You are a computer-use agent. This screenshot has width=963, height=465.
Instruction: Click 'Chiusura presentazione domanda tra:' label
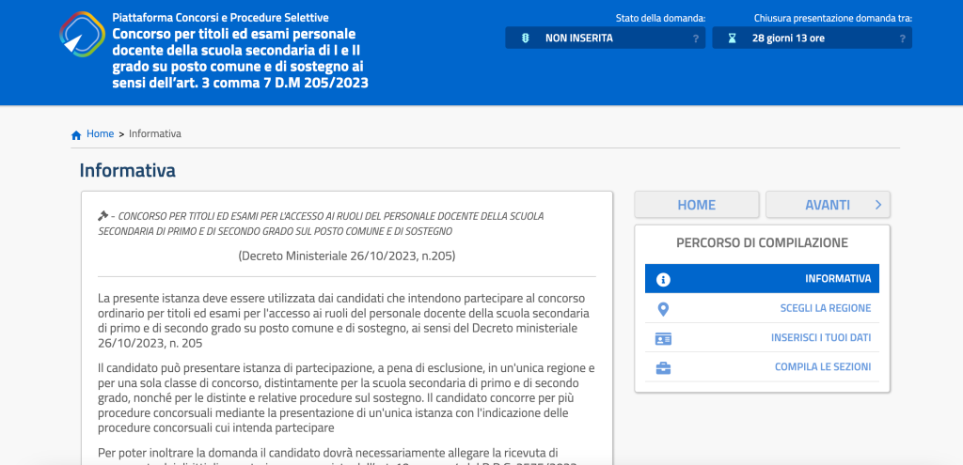click(x=833, y=19)
